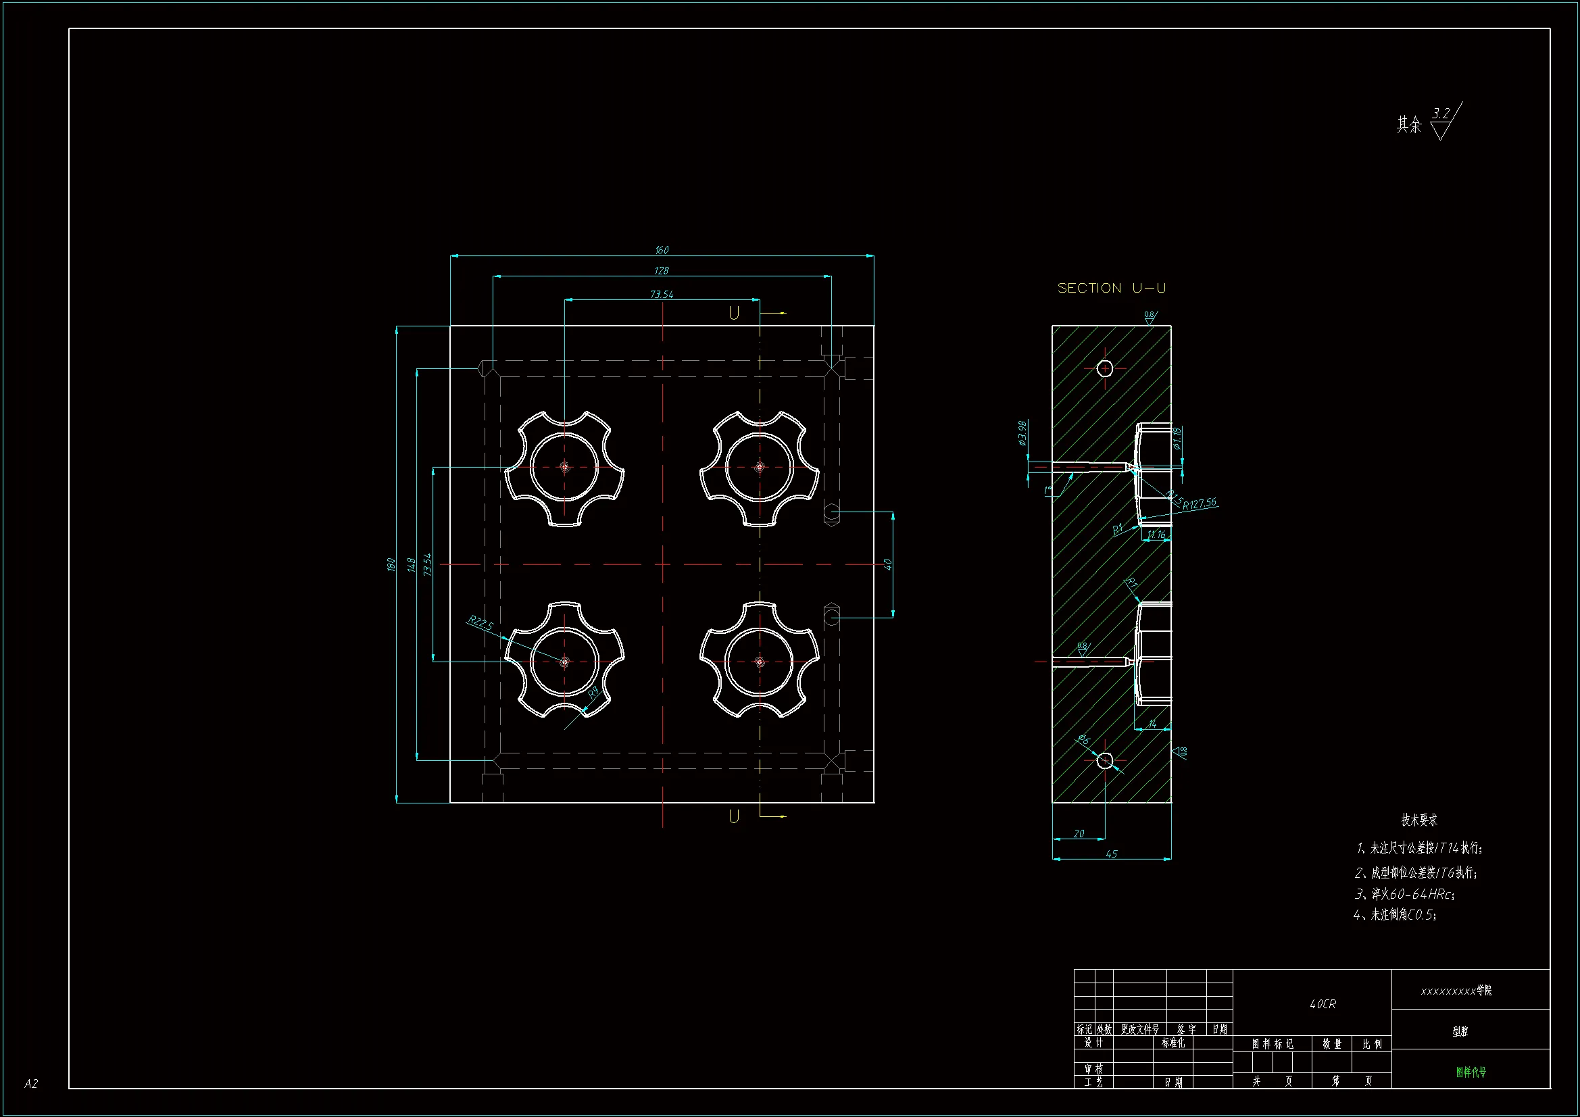Click the R127.56 radius annotation

pos(1200,504)
